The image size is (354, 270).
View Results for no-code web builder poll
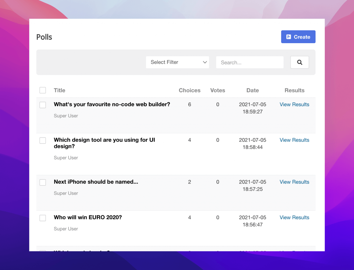[294, 104]
